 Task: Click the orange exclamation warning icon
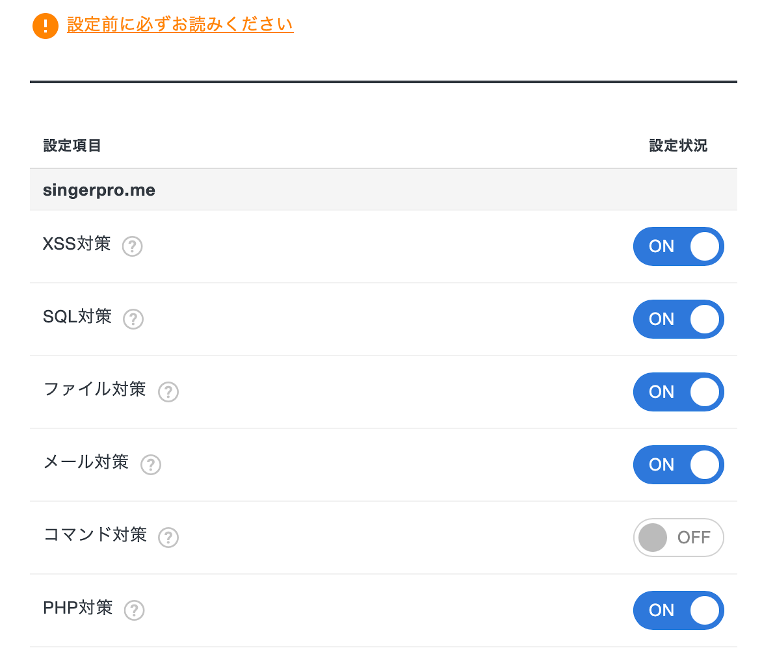(x=46, y=26)
